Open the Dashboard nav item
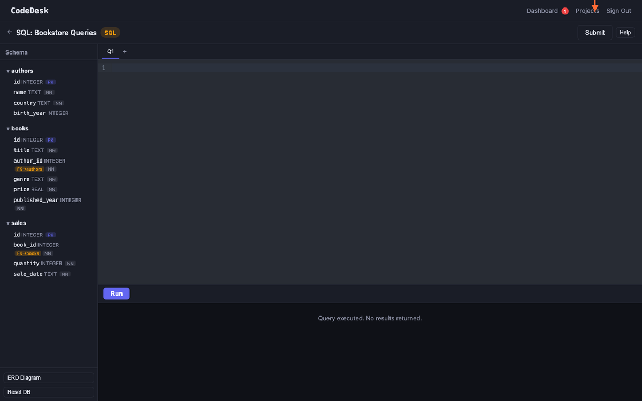Screen dimensions: 642x401 (542, 11)
